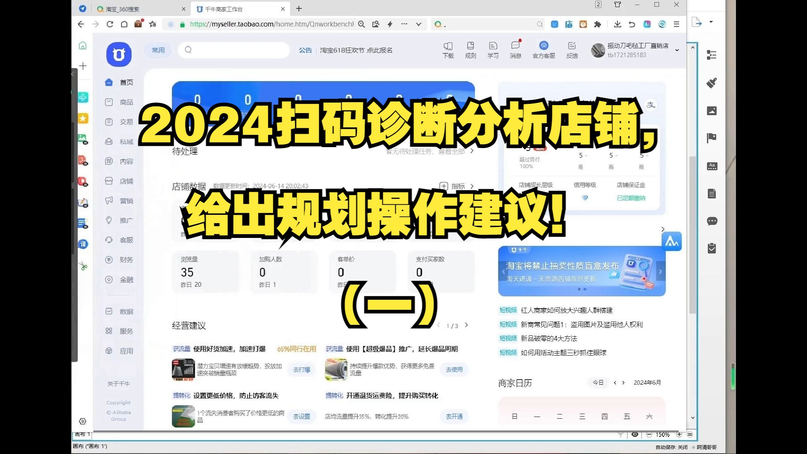This screenshot has width=807, height=454.
Task: Click the browser address bar URL
Action: [x=272, y=24]
